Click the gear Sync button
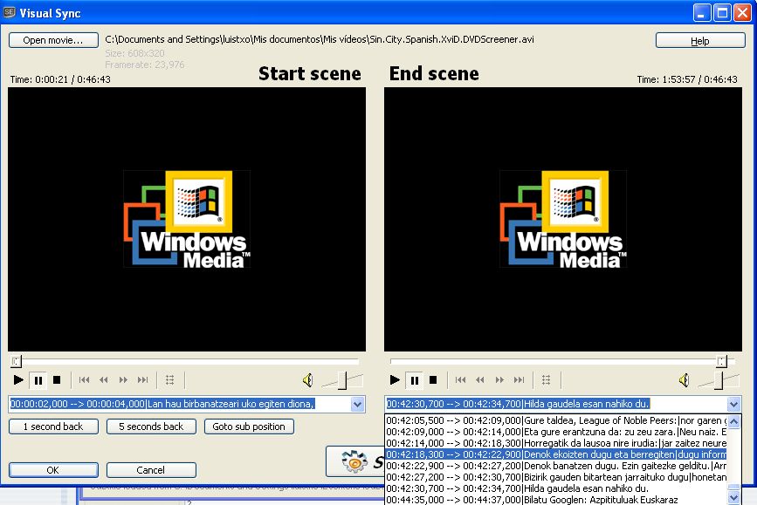Screen dimensions: 757x505 [355, 461]
